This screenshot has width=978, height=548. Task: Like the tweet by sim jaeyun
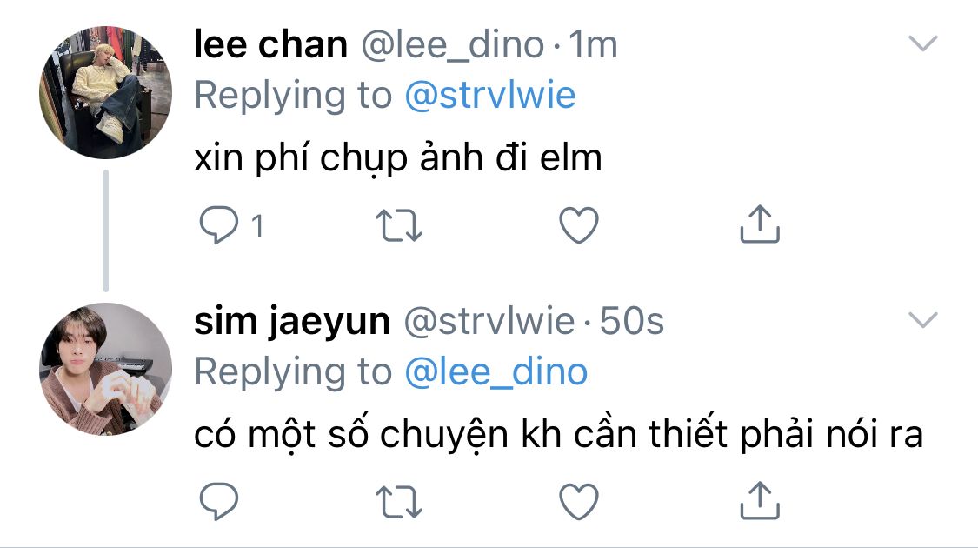tap(578, 502)
